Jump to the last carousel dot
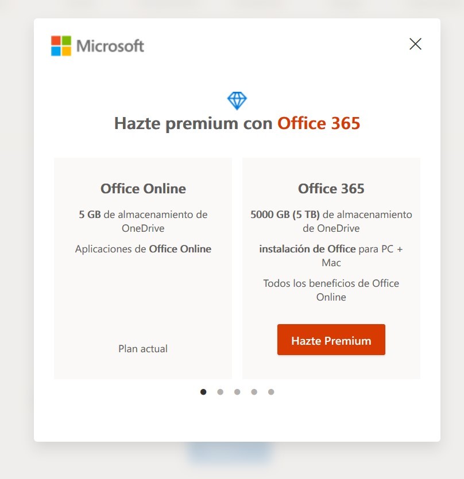The image size is (464, 479). click(270, 392)
